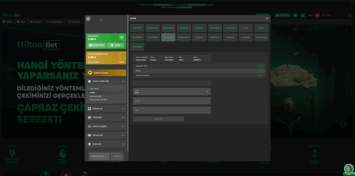Click the Bakiye Yönetimi gear icon

coord(89,81)
